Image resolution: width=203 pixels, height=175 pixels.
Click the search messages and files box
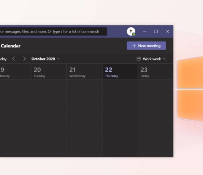[x=53, y=31]
